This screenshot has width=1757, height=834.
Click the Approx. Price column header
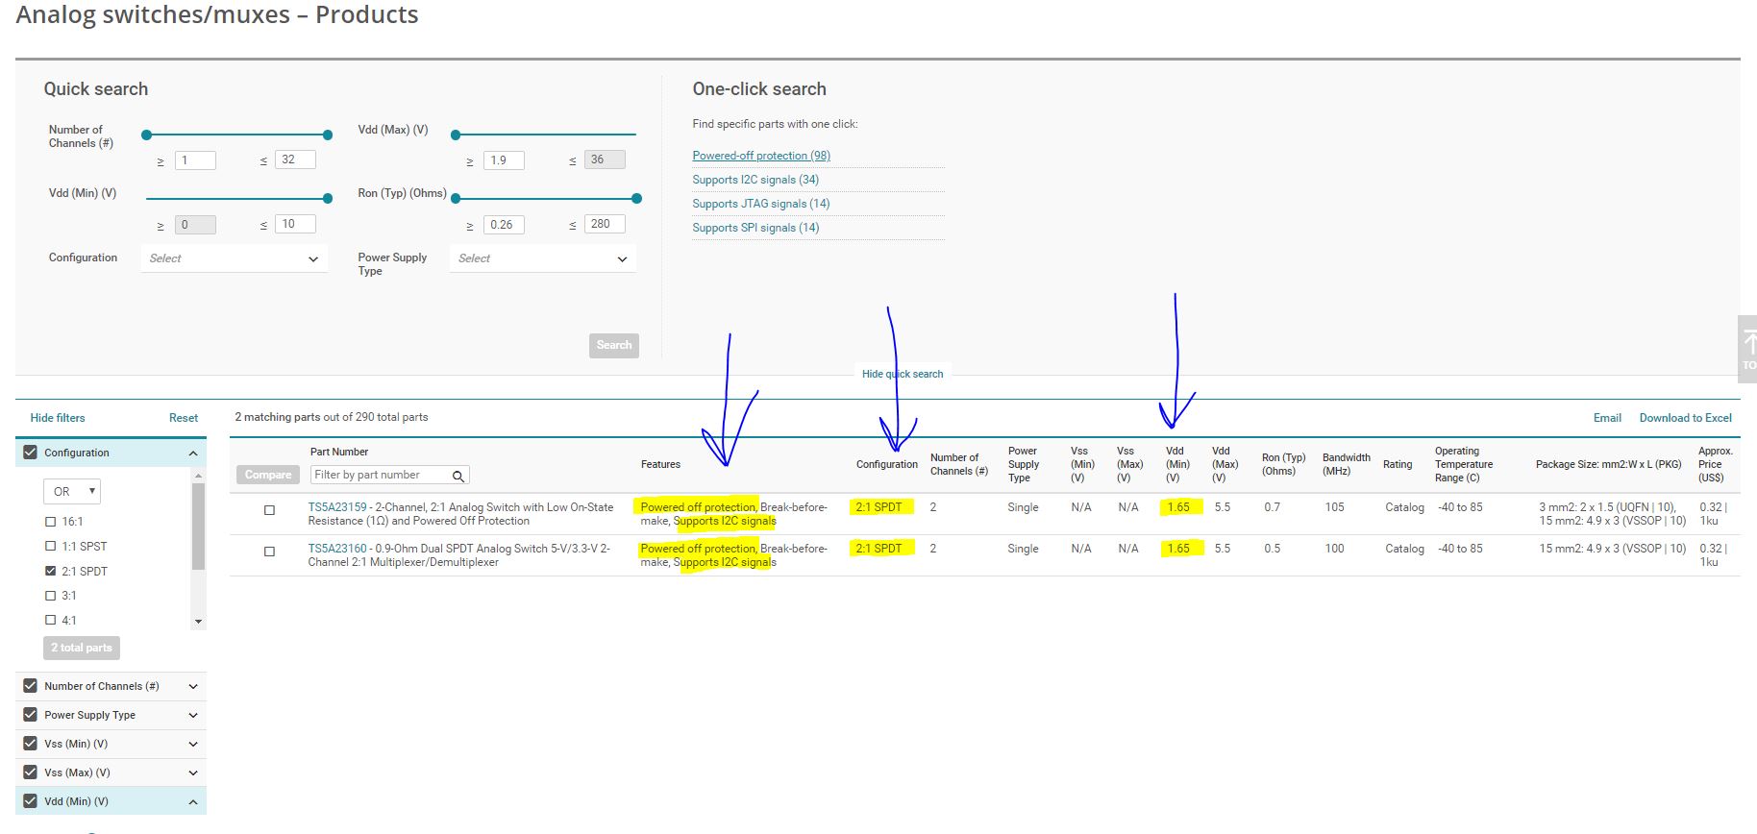[x=1715, y=464]
